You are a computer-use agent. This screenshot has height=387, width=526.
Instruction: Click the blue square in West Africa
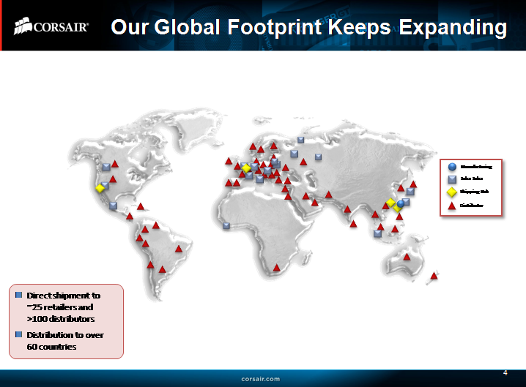(x=226, y=225)
